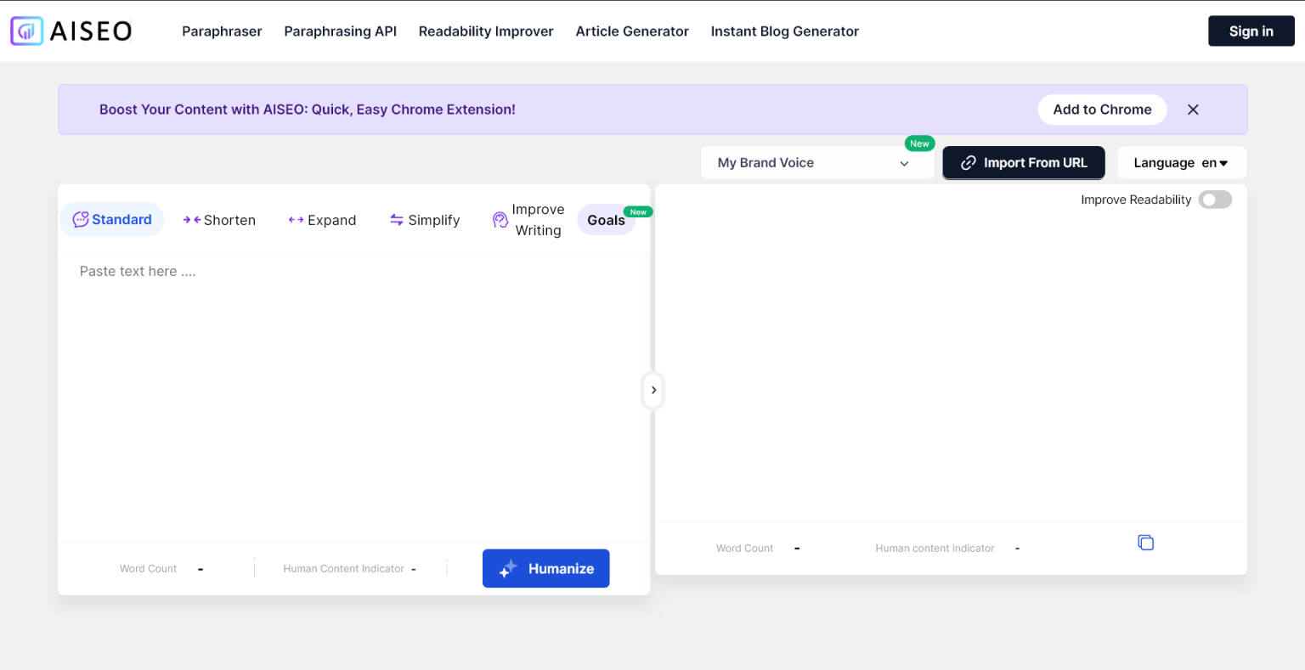Image resolution: width=1305 pixels, height=670 pixels.
Task: Click Add to Chrome
Action: click(1102, 109)
